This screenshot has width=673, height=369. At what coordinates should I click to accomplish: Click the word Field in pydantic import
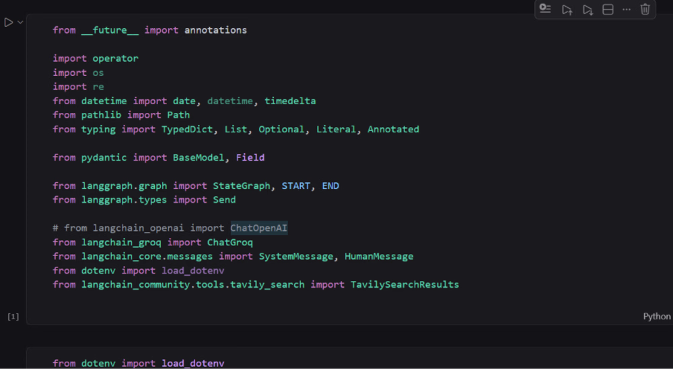tap(250, 157)
